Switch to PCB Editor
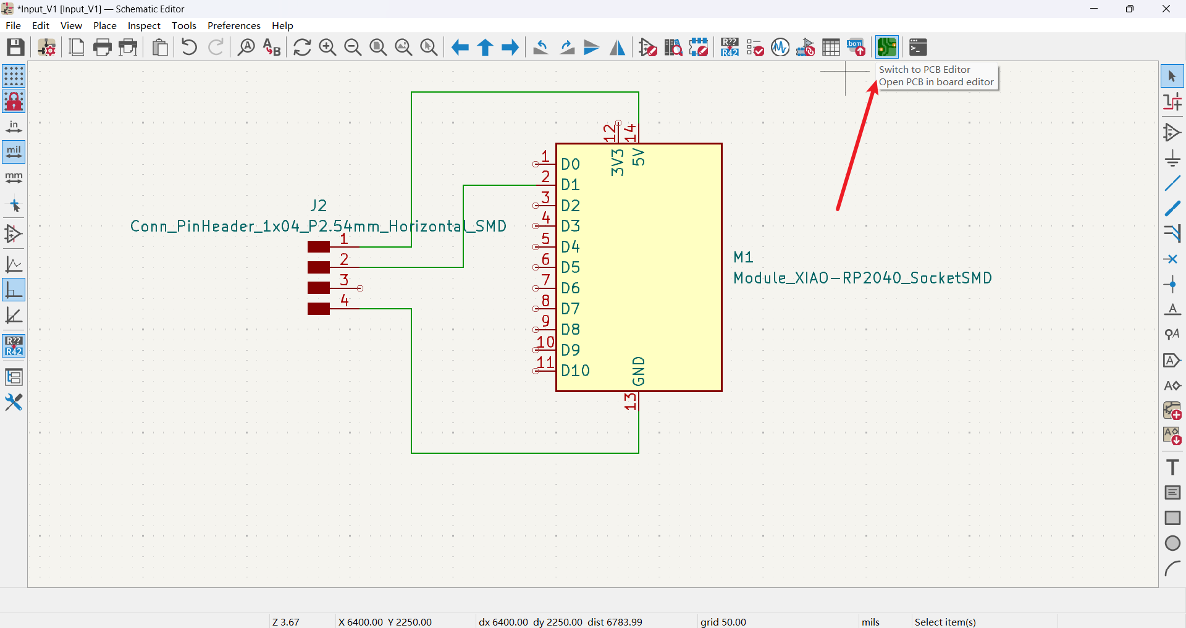The height and width of the screenshot is (628, 1186). pyautogui.click(x=887, y=47)
